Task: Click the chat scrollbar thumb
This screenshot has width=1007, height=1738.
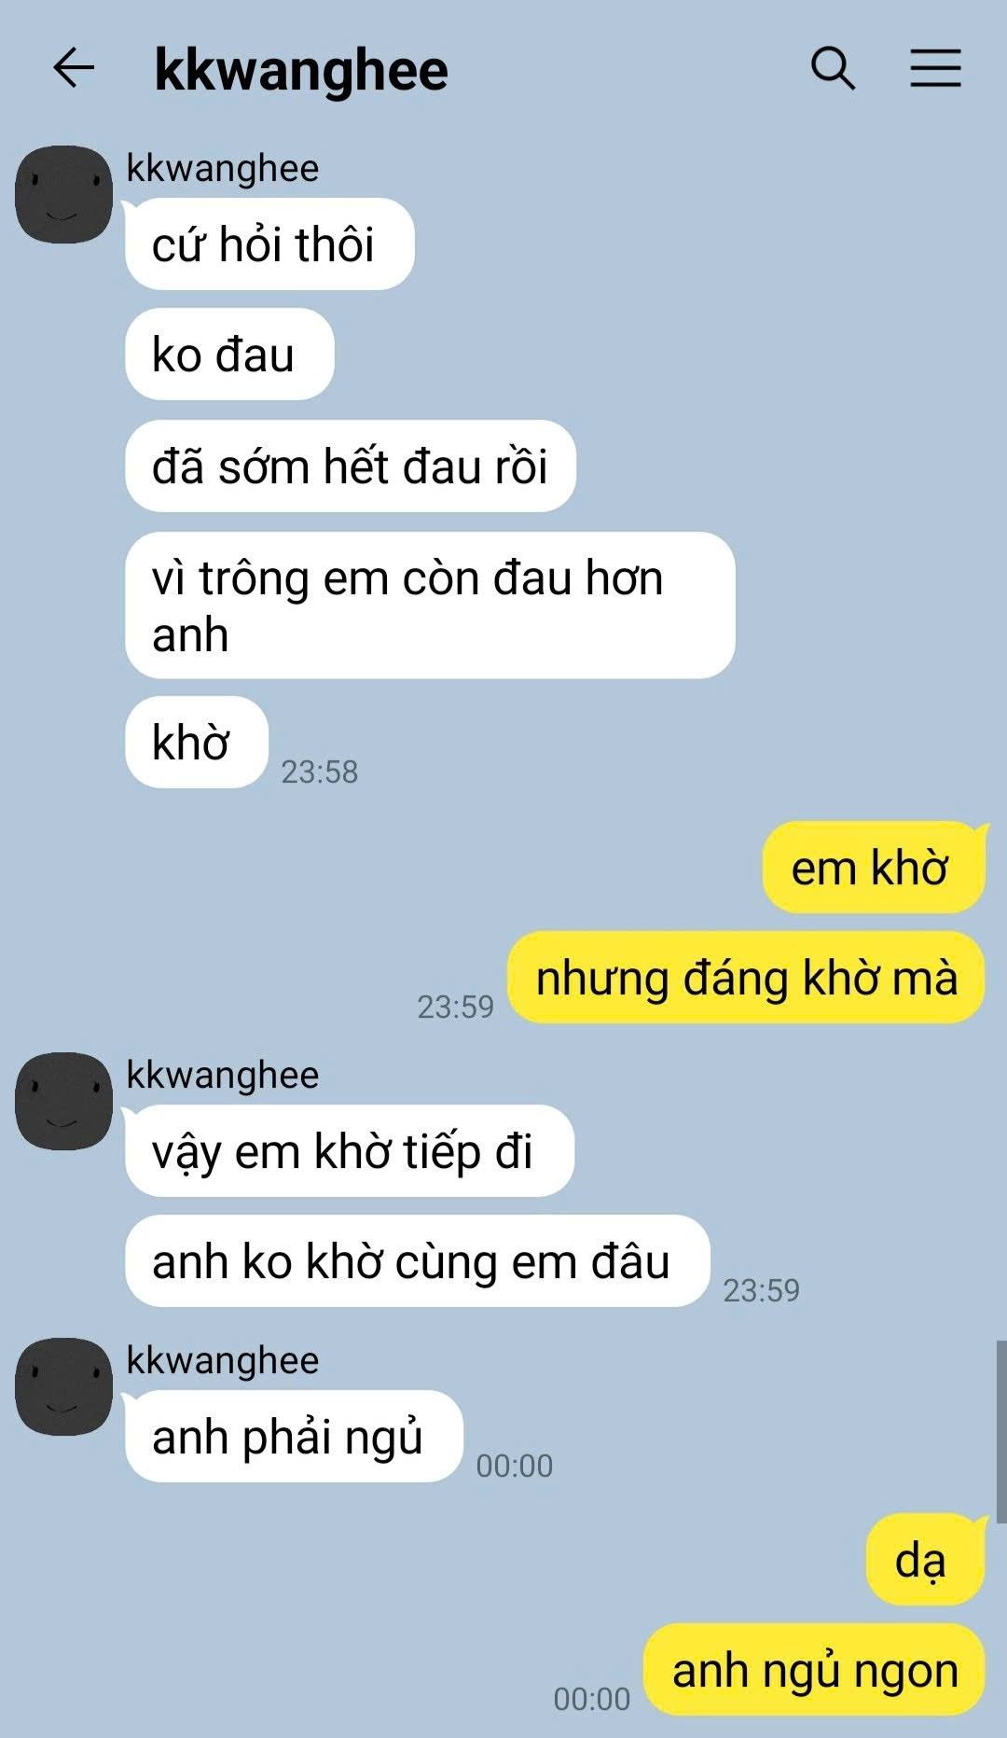Action: (x=1000, y=1432)
